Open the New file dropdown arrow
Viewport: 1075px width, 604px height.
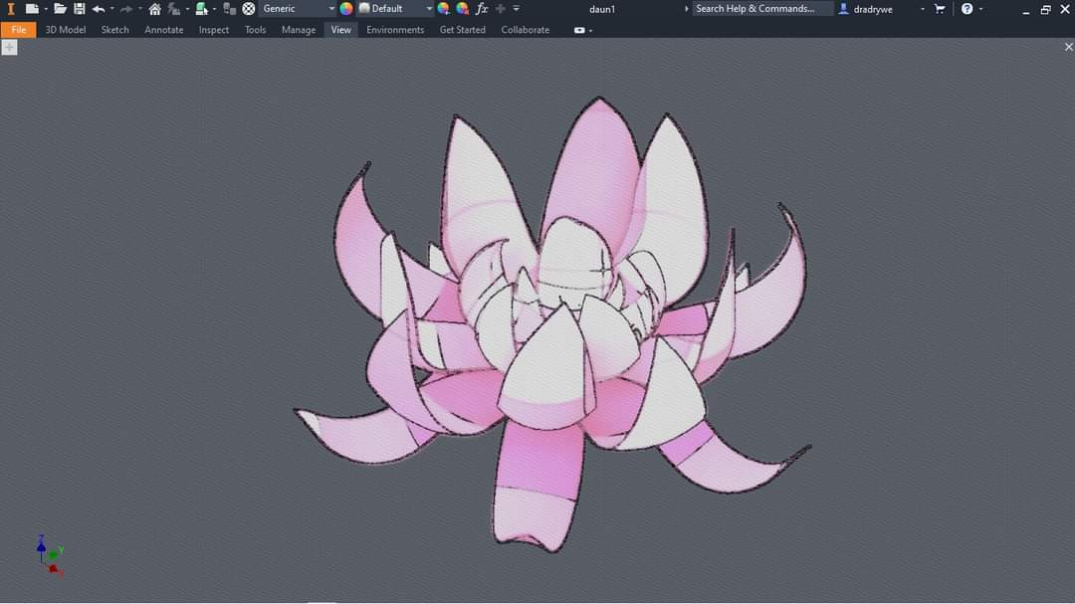point(45,9)
